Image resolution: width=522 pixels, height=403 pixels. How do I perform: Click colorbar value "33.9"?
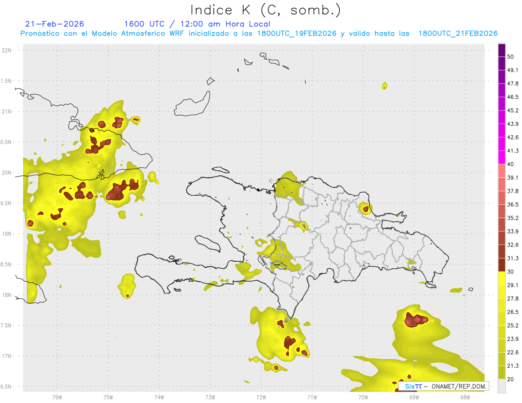point(513,231)
